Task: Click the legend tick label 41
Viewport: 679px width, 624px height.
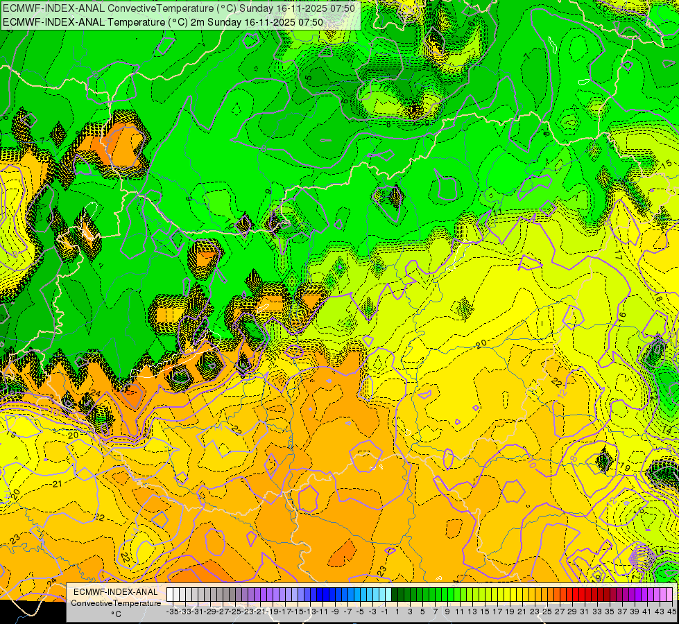Action: coord(647,612)
